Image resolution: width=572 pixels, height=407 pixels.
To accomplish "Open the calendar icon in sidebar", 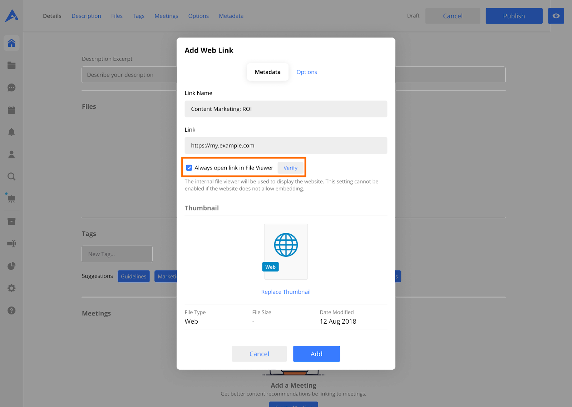I will 11,110.
